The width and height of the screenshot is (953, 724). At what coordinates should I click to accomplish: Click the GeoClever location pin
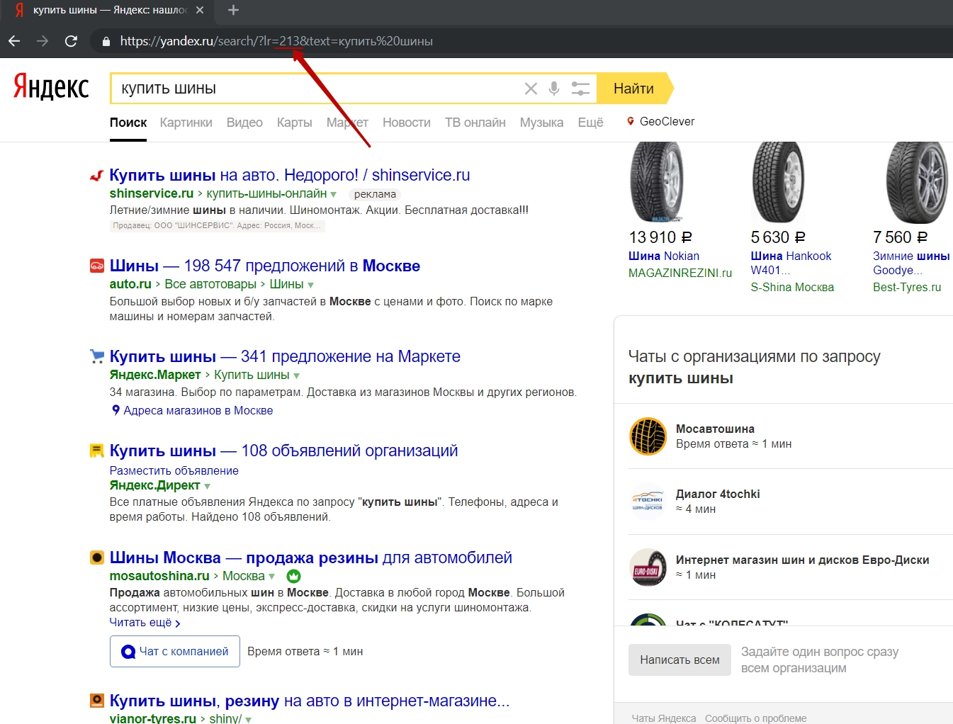click(631, 122)
